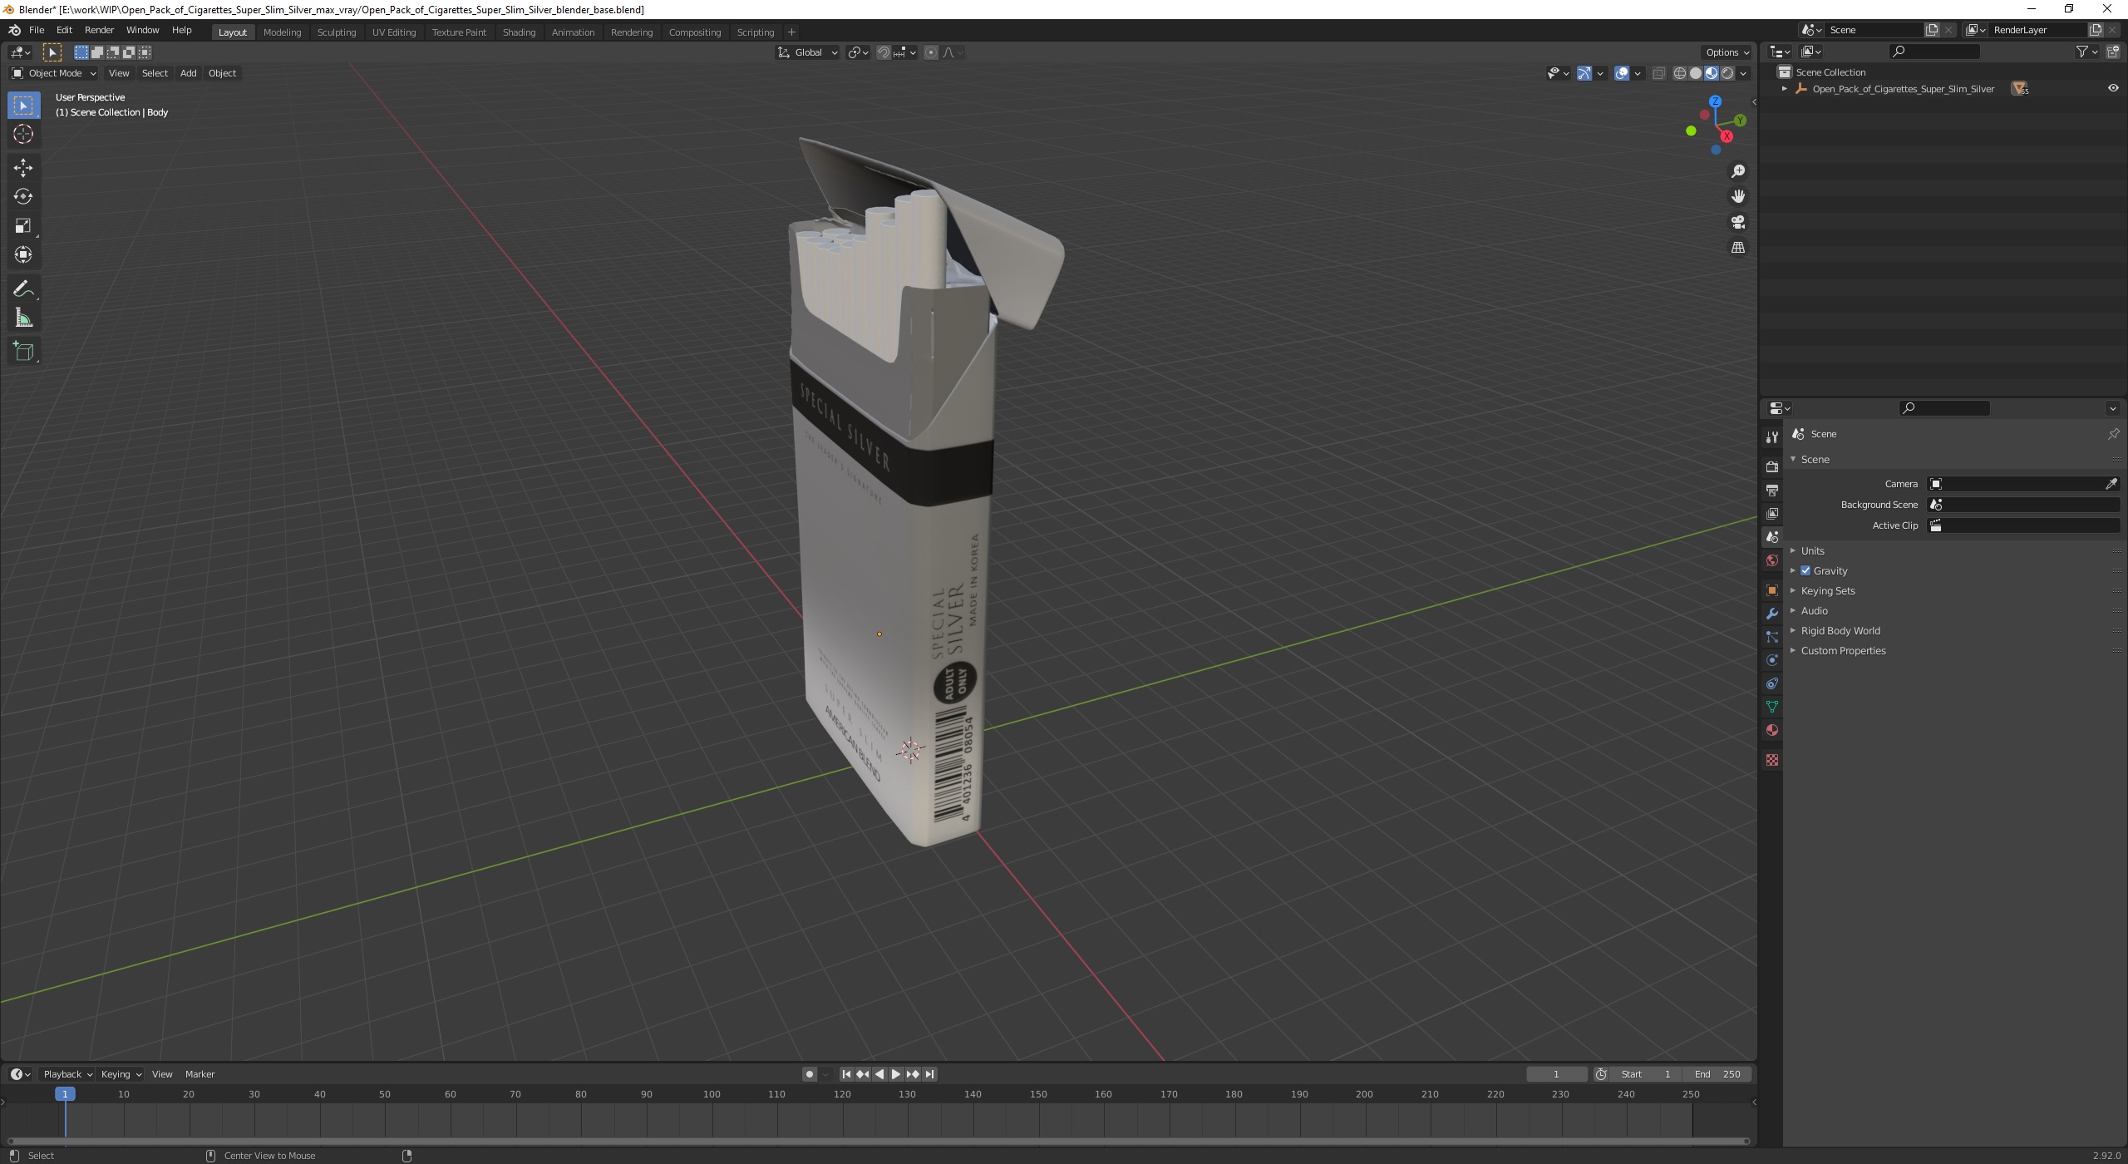This screenshot has height=1164, width=2128.
Task: Activate the Move tool
Action: pyautogui.click(x=23, y=168)
